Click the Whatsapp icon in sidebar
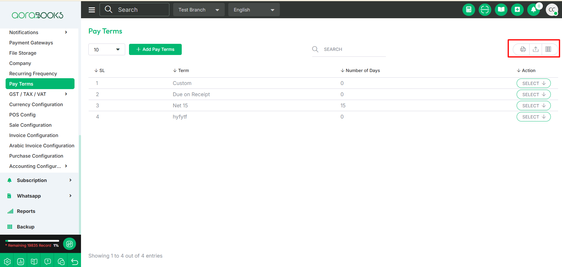Screen dimensions: 562x267 (x=9, y=196)
